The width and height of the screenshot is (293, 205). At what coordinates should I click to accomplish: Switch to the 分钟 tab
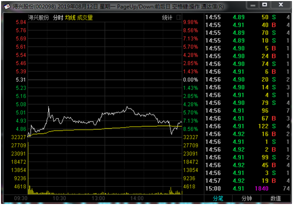coord(247,199)
